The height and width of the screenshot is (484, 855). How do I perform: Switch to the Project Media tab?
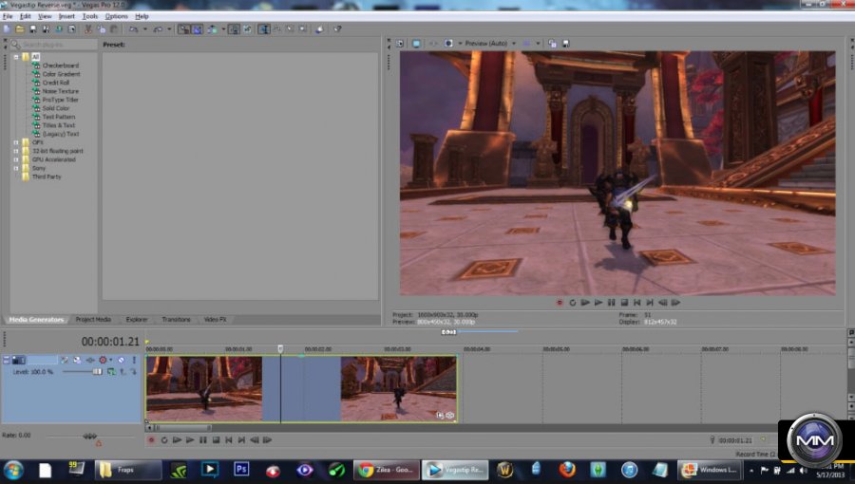coord(93,320)
